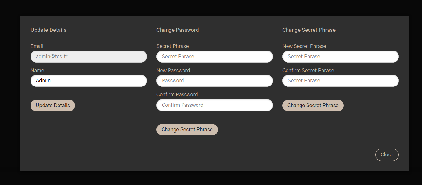Select the Confirm Password input field
The image size is (422, 185).
(215, 105)
